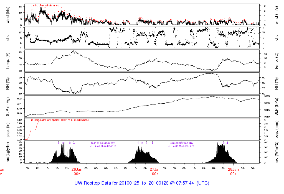Click the '30.1' tick on SLP axis
Viewport: 284px width, 194px height.
19,104
